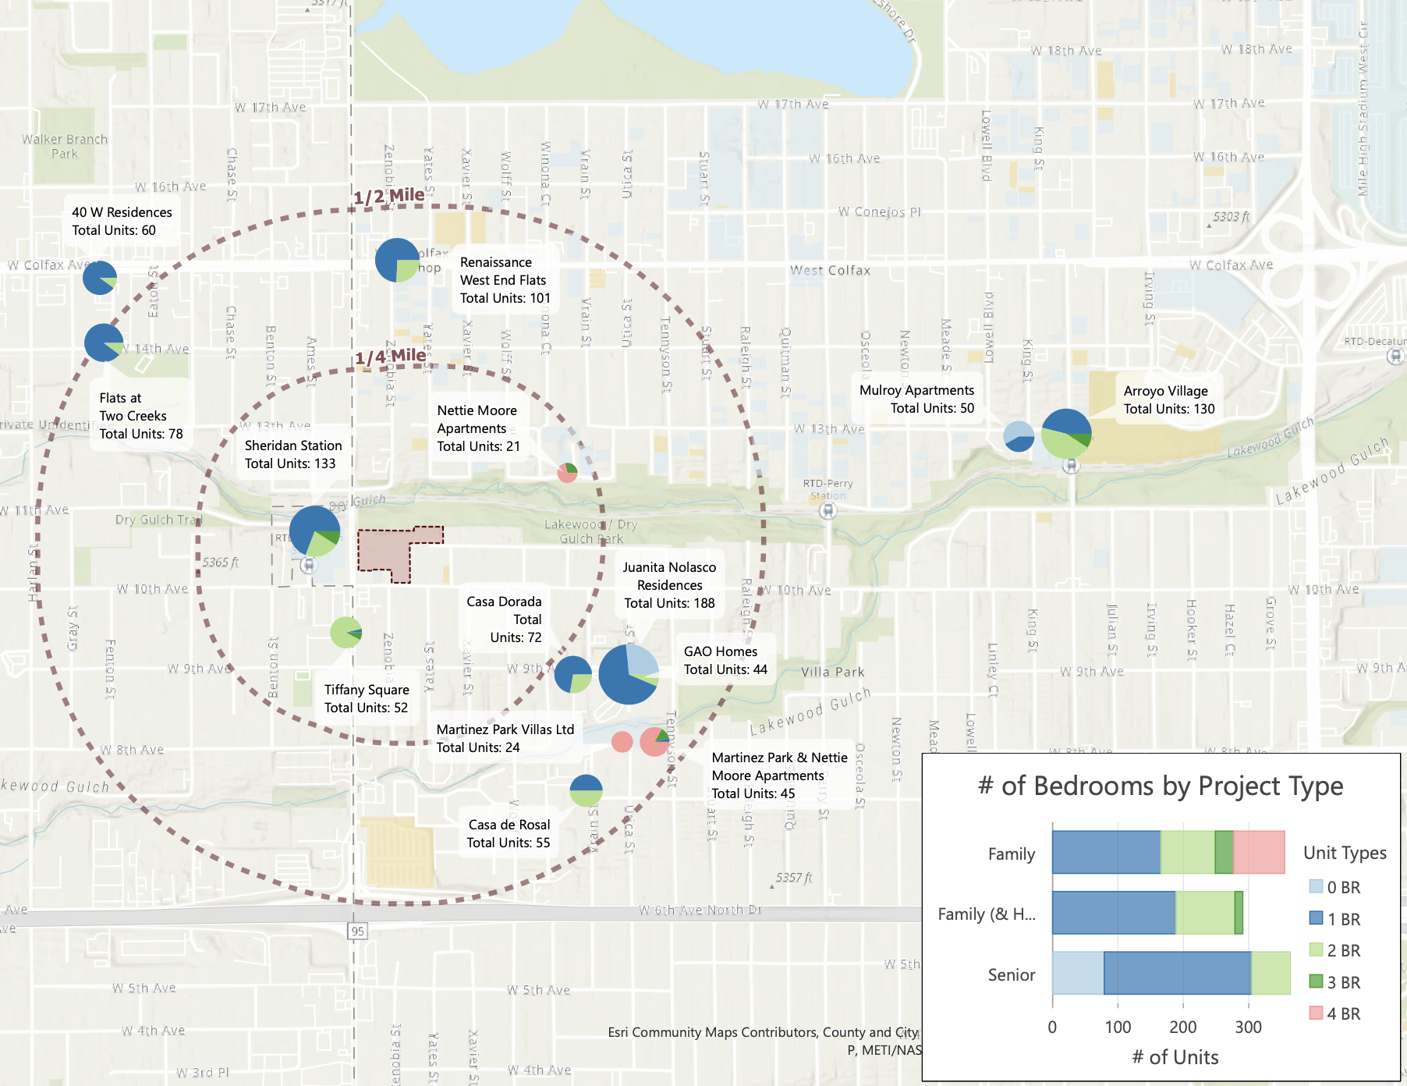The width and height of the screenshot is (1407, 1086).
Task: Click the '1/2 Mile' buffer ring label
Action: coord(389,196)
